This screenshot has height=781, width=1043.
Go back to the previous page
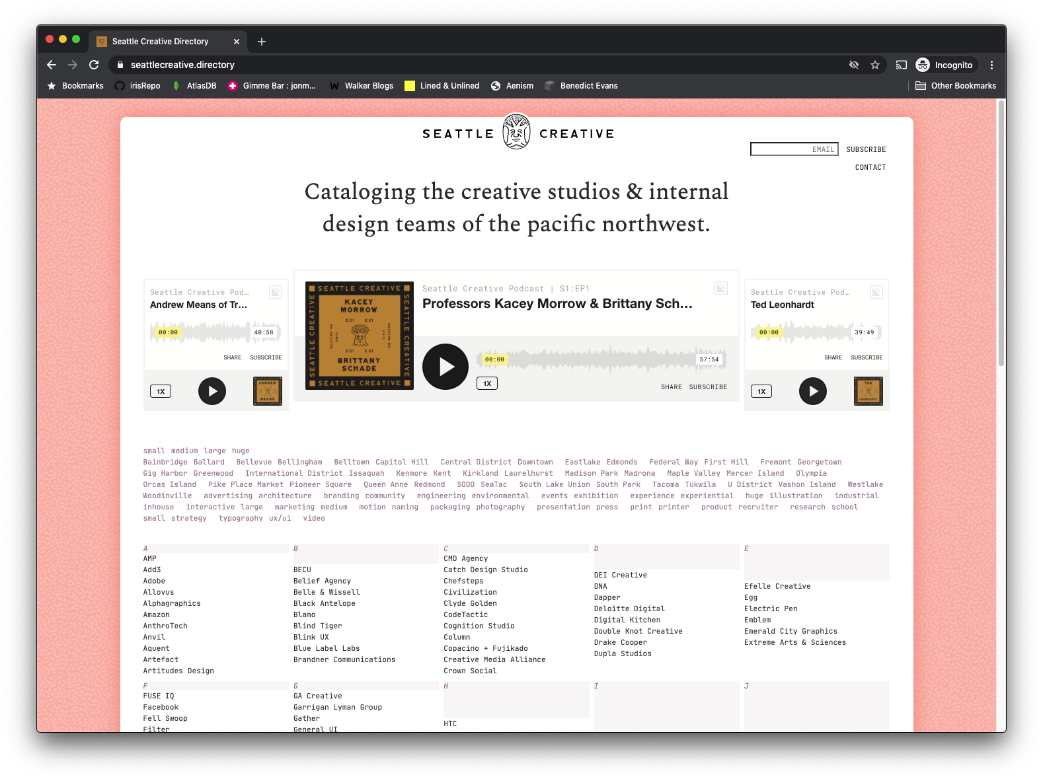pyautogui.click(x=52, y=65)
